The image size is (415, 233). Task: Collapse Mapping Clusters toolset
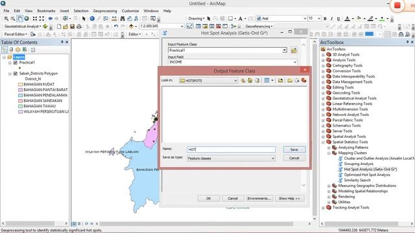(329, 153)
